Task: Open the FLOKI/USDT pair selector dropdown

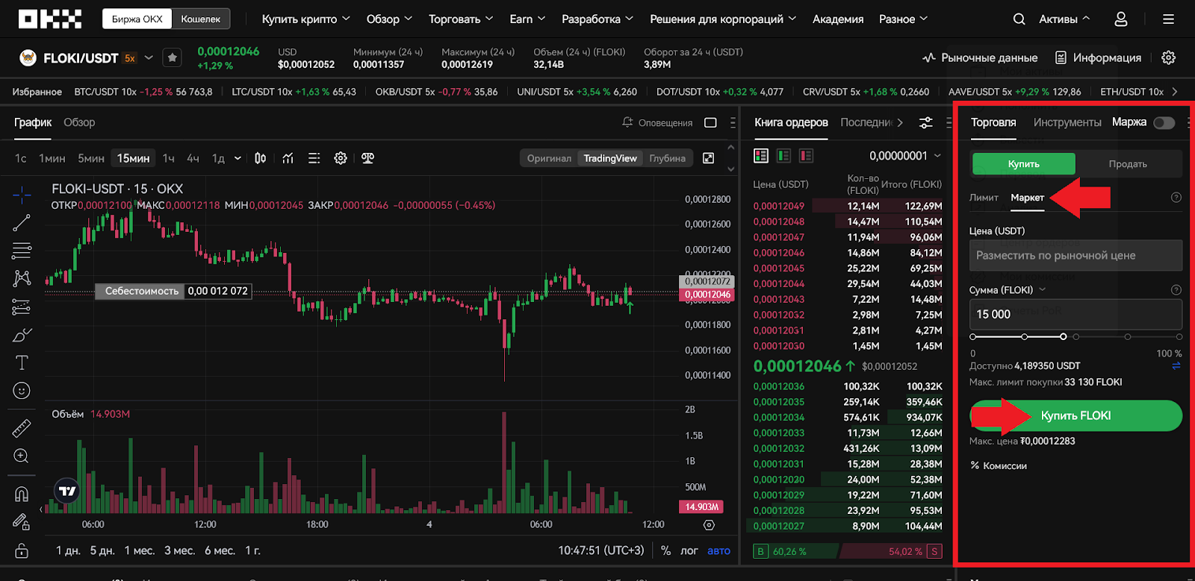Action: pos(149,57)
